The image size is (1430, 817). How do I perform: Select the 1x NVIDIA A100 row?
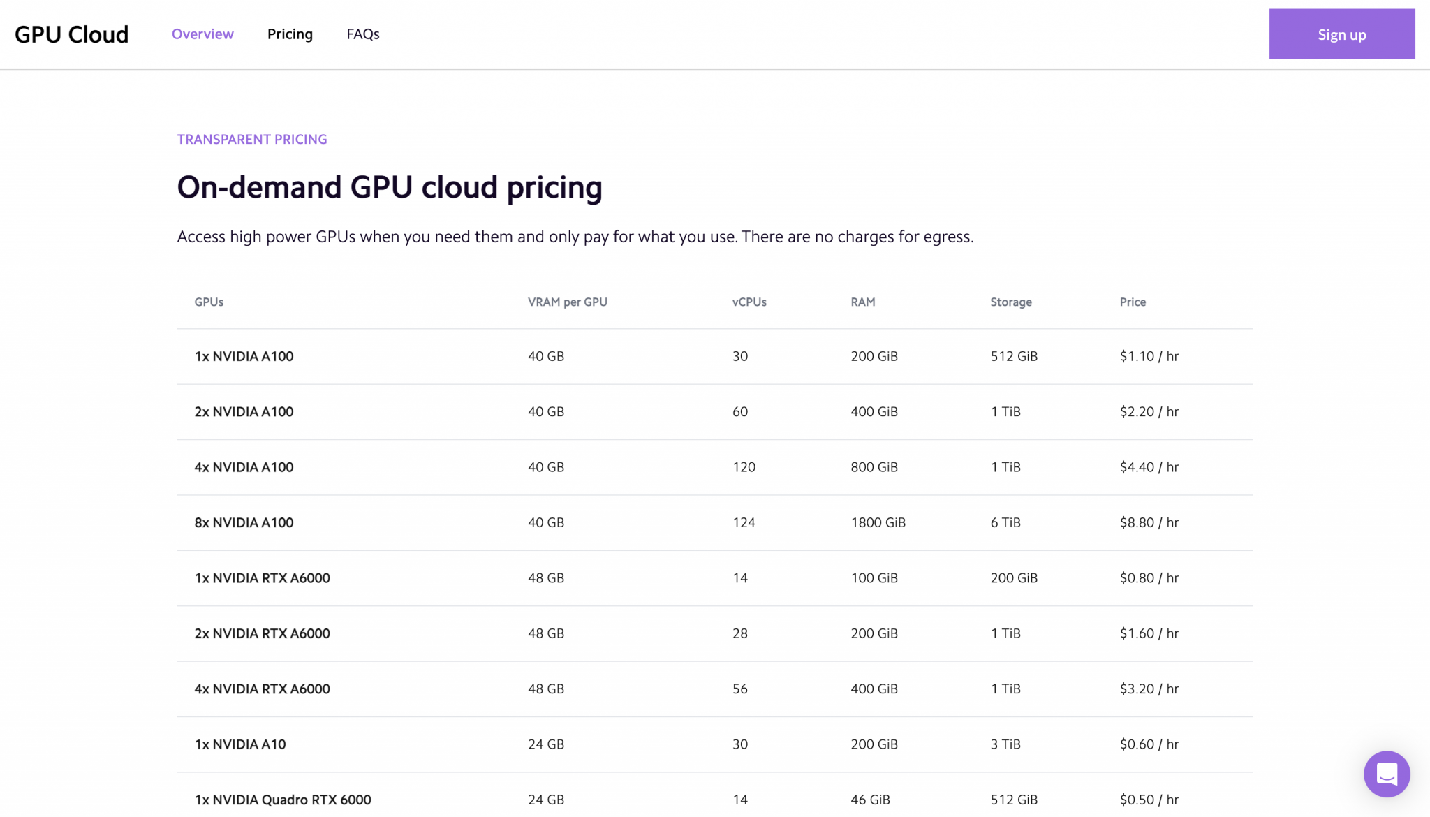tap(243, 356)
